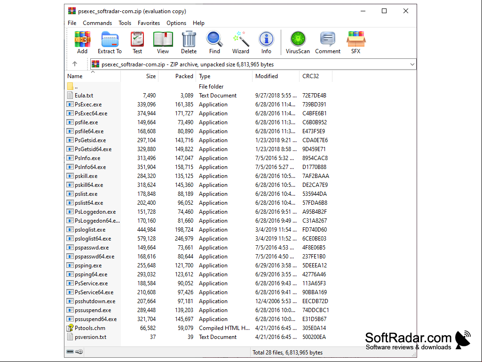Select the PsInfo64.exe file name
482x362 pixels.
pyautogui.click(x=90, y=167)
